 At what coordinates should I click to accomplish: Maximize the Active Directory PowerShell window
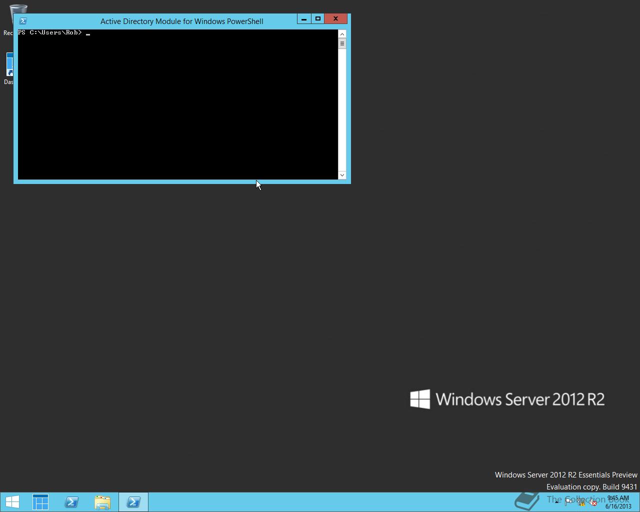317,19
